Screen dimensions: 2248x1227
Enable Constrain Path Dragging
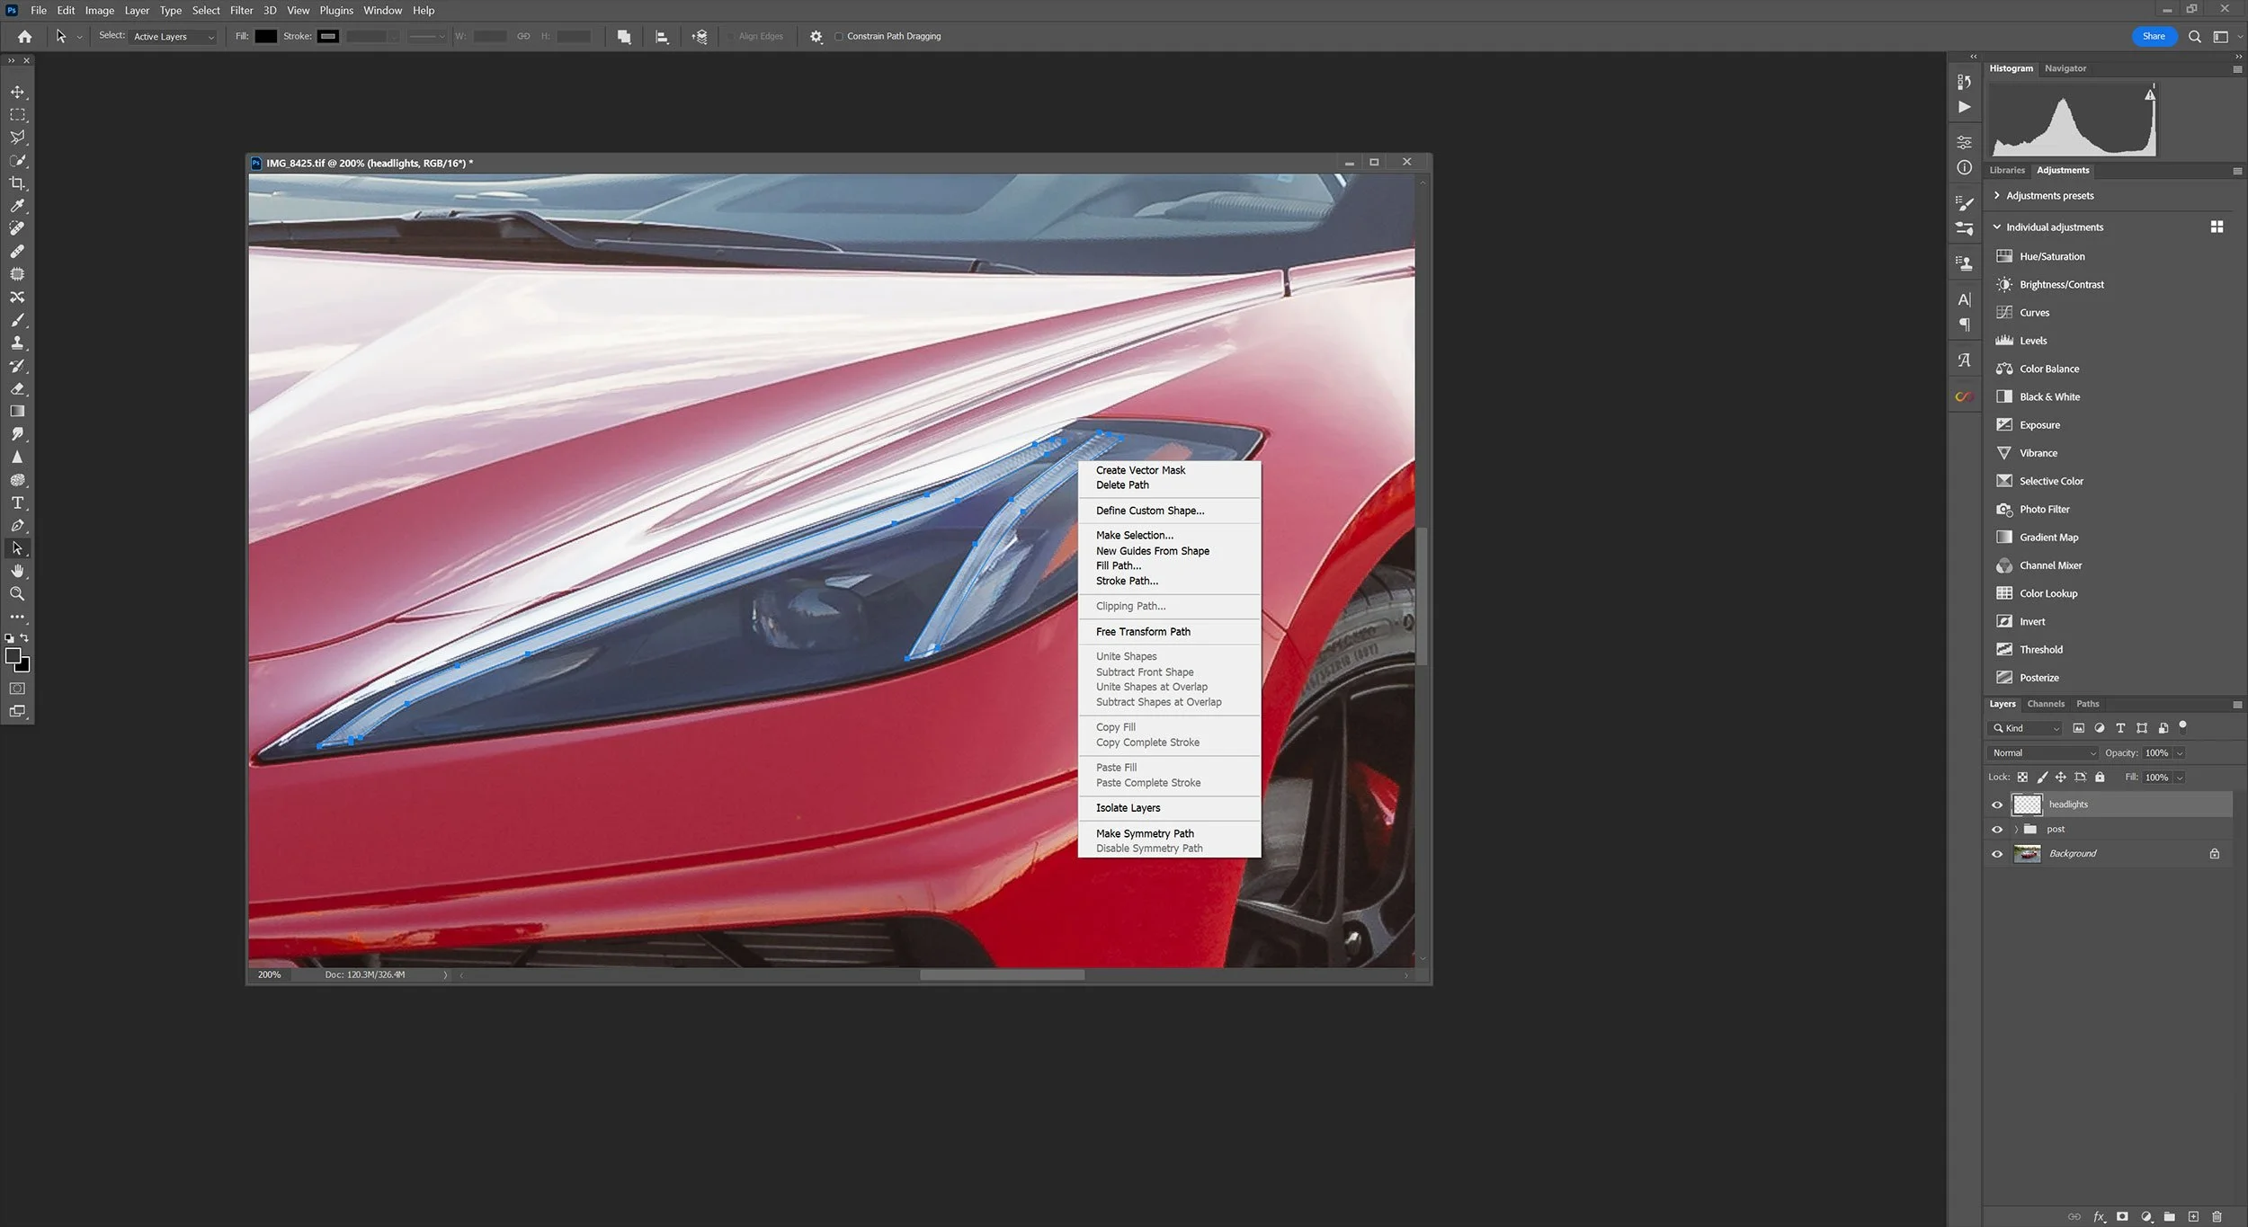(x=838, y=36)
